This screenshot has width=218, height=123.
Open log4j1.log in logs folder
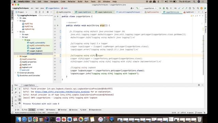[29, 24]
